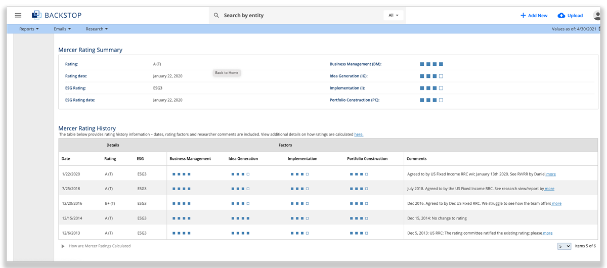Image resolution: width=607 pixels, height=268 pixels.
Task: Open the Emails menu
Action: (62, 29)
